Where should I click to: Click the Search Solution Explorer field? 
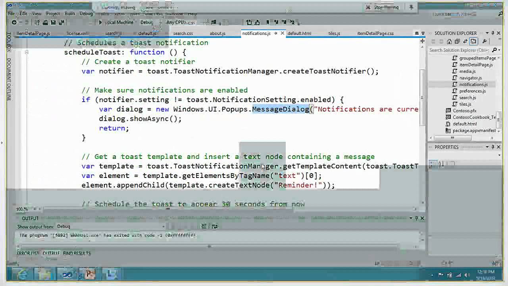click(x=460, y=50)
